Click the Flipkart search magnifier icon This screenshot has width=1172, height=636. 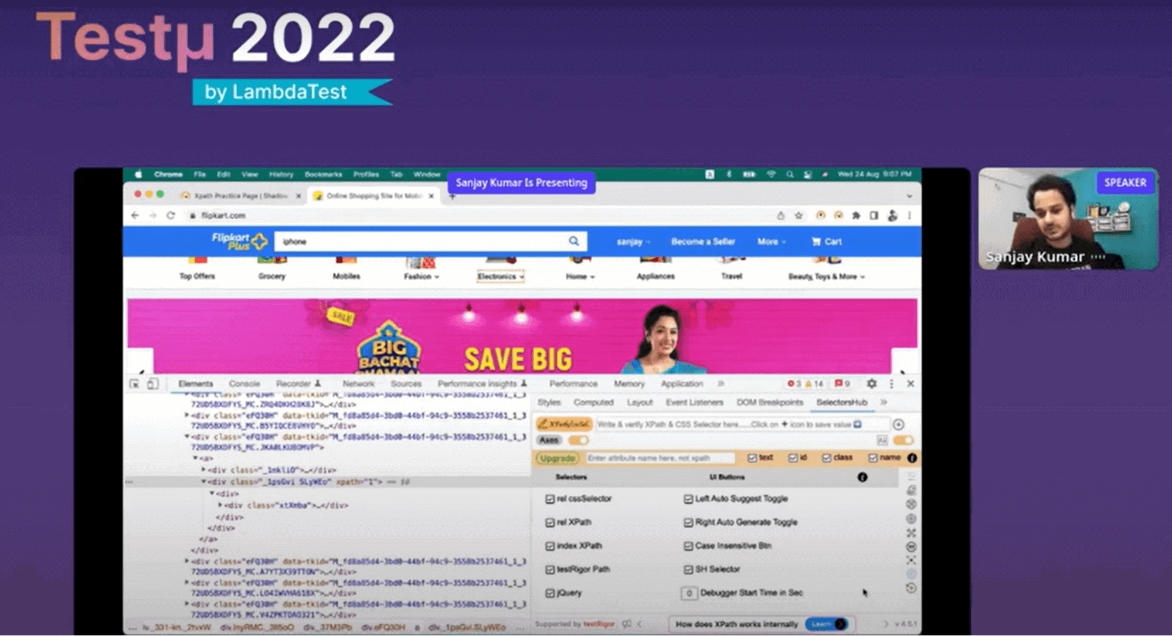coord(573,241)
